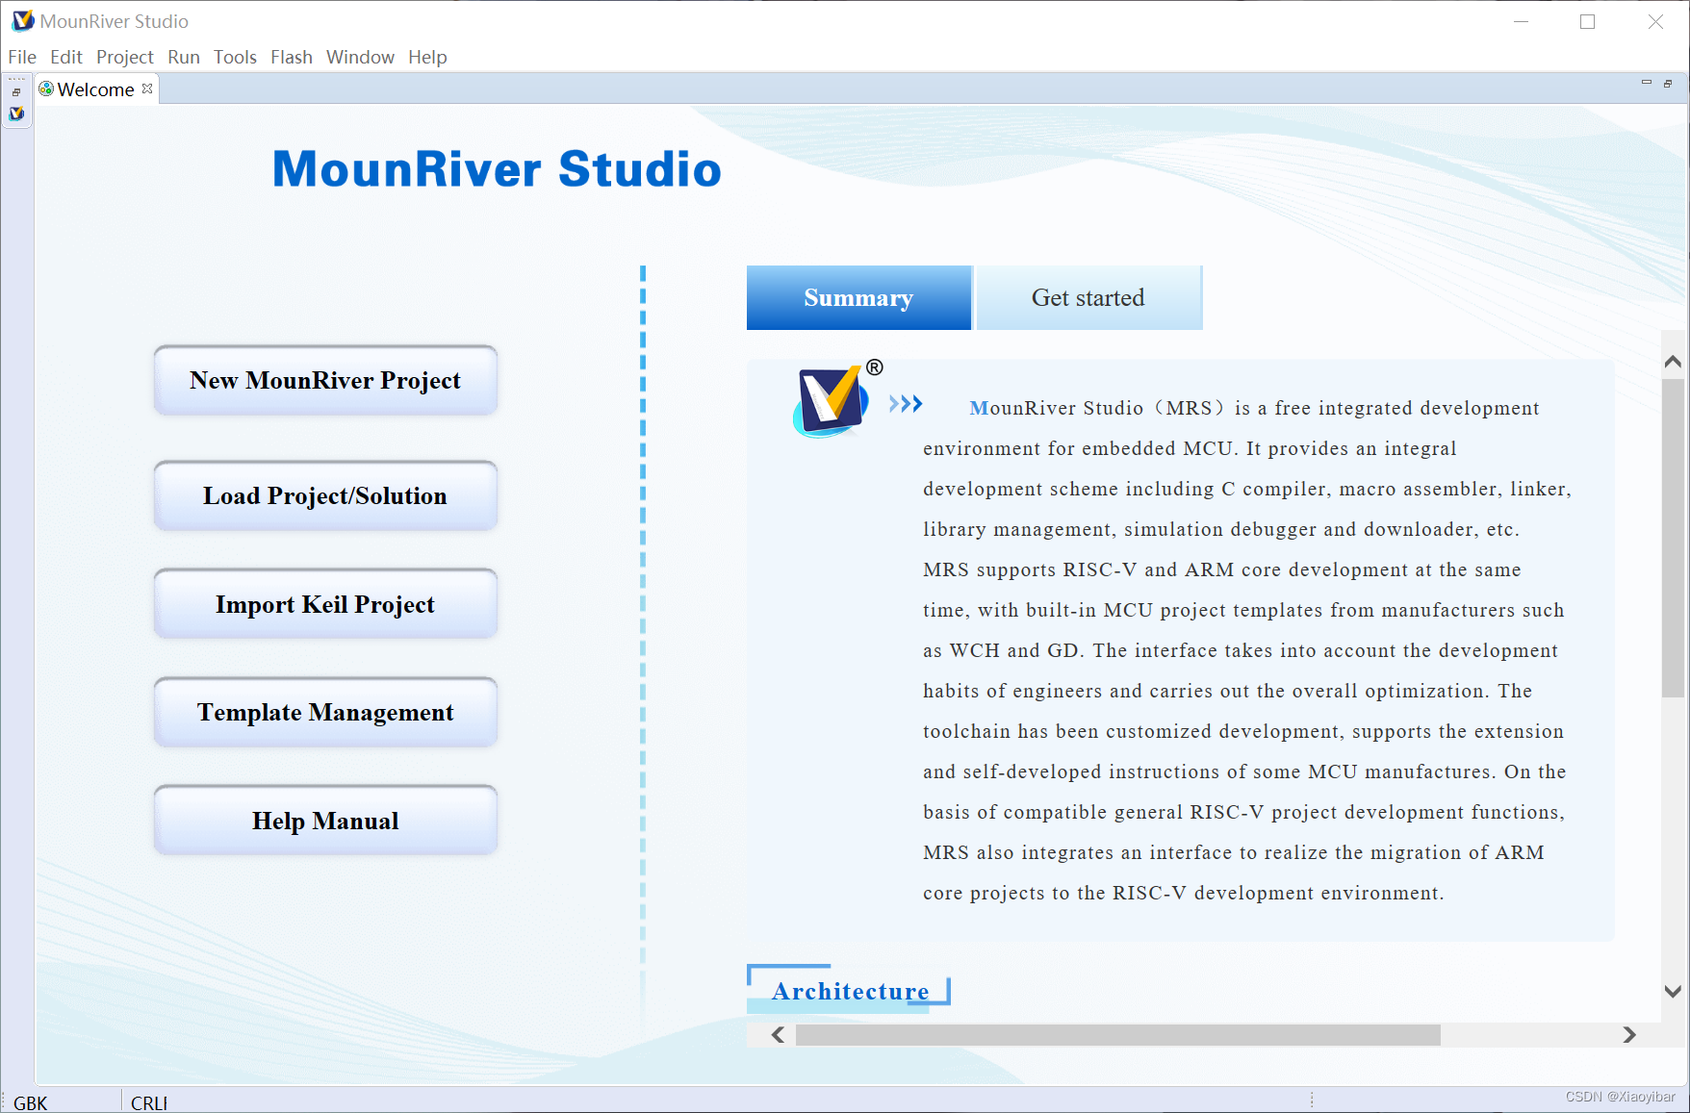Click Load Project/Solution button
Viewport: 1690px width, 1113px height.
325,495
